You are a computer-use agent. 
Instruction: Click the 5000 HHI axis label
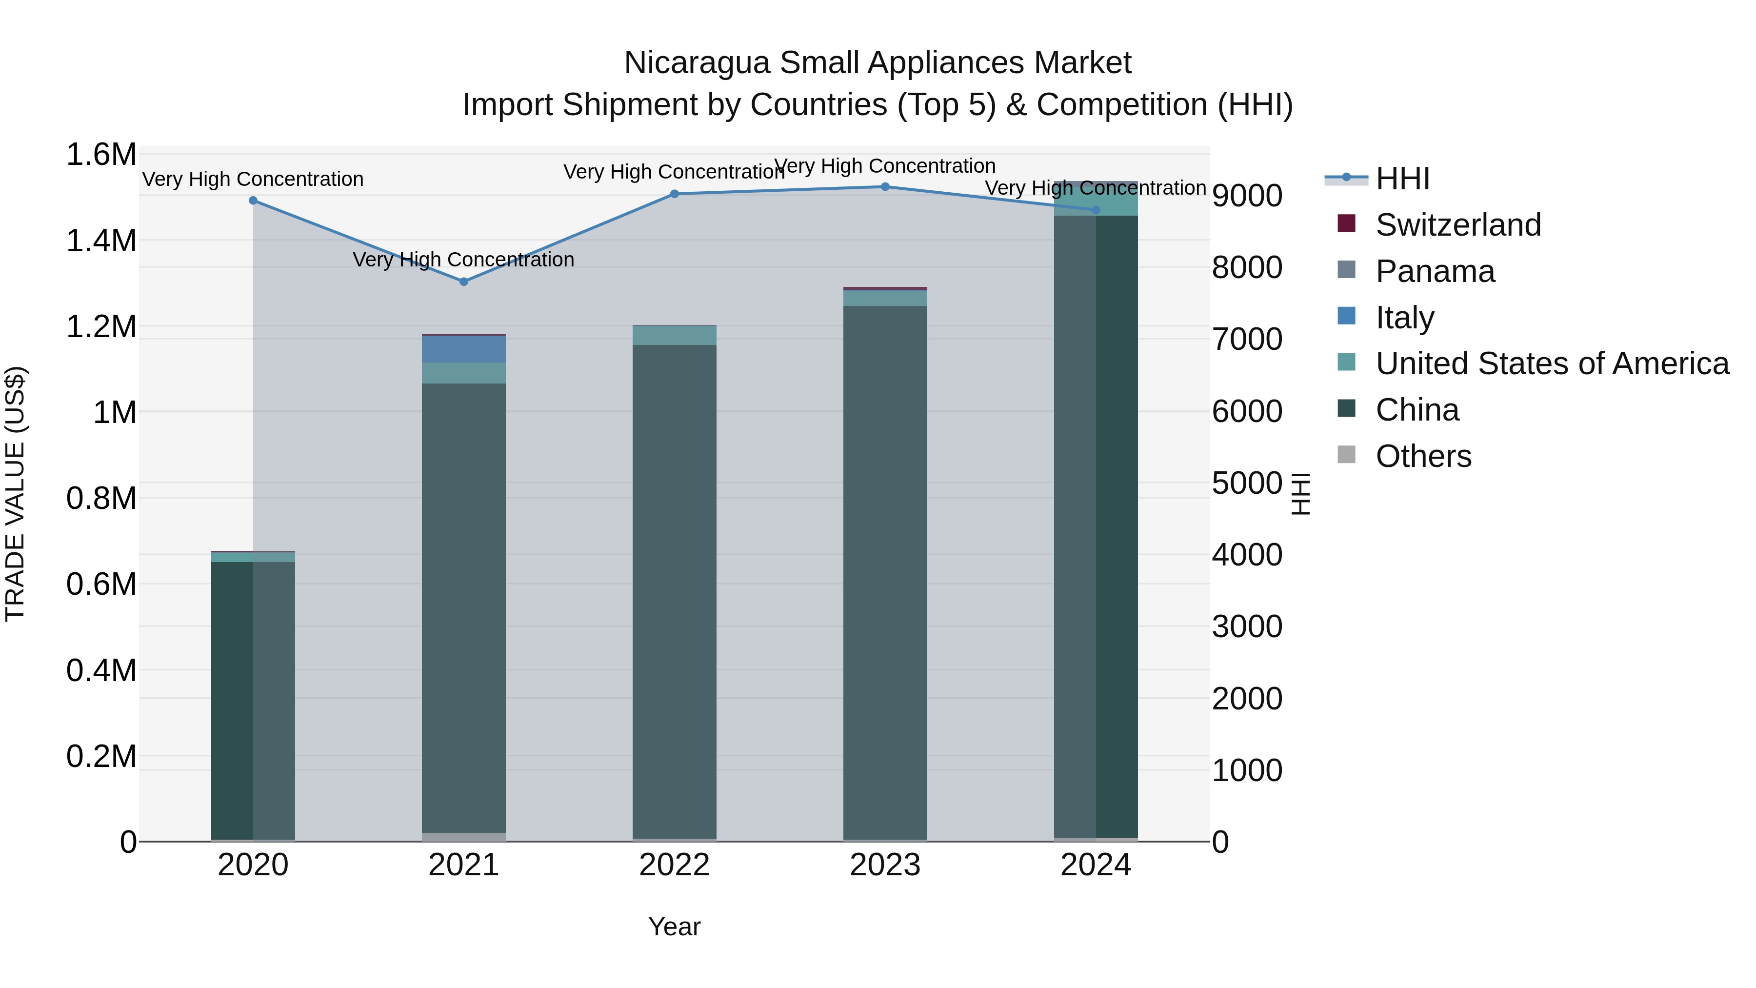click(1247, 483)
